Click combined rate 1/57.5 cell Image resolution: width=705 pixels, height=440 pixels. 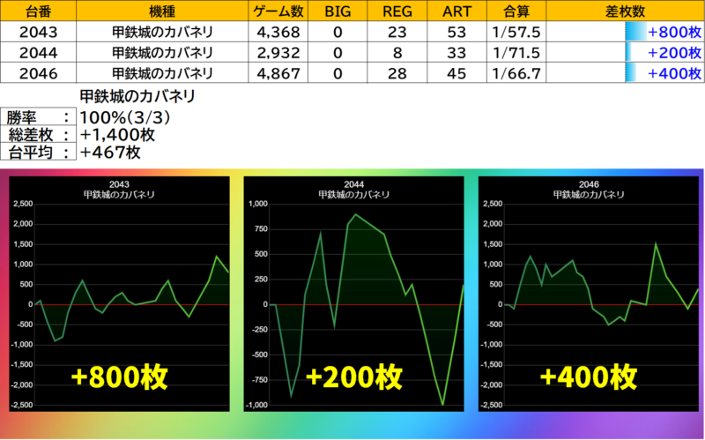point(516,32)
